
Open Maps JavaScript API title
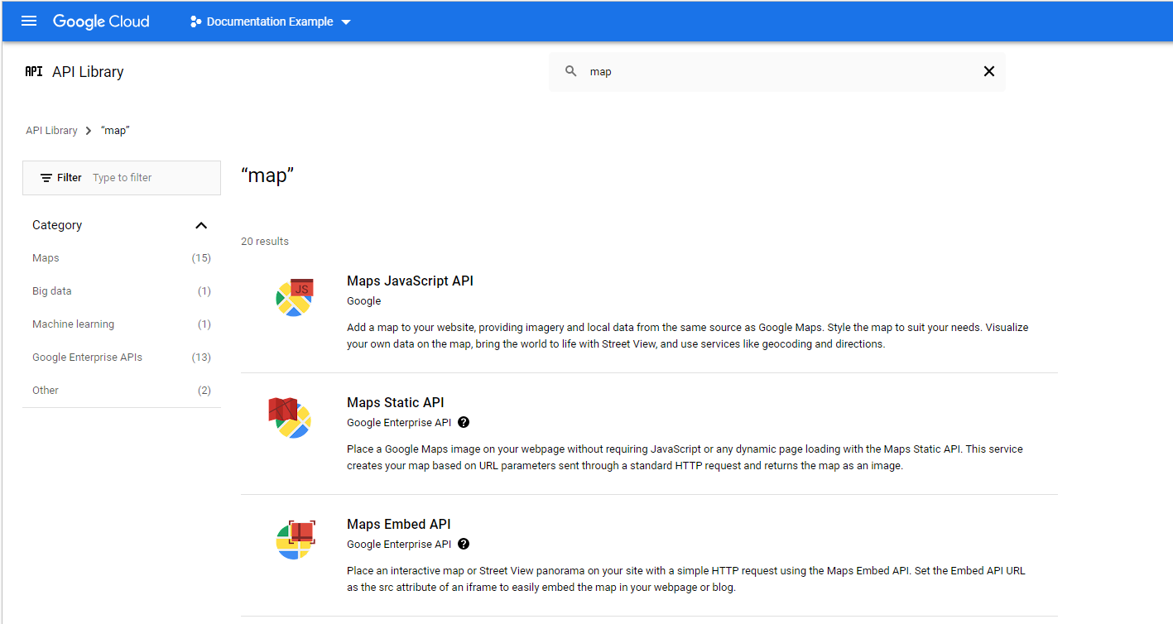[x=410, y=281]
